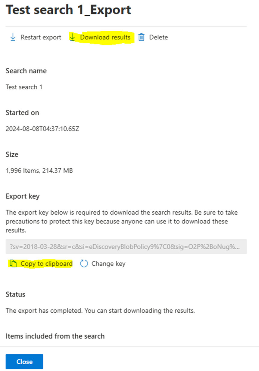Viewport: 259px width, 371px height.
Task: Click the Started on timestamp value
Action: point(42,129)
